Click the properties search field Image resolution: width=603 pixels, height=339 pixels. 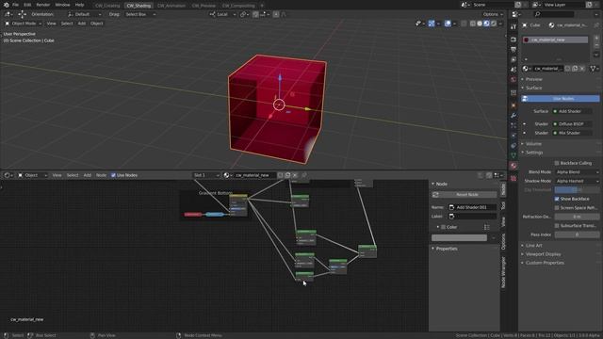(x=554, y=14)
